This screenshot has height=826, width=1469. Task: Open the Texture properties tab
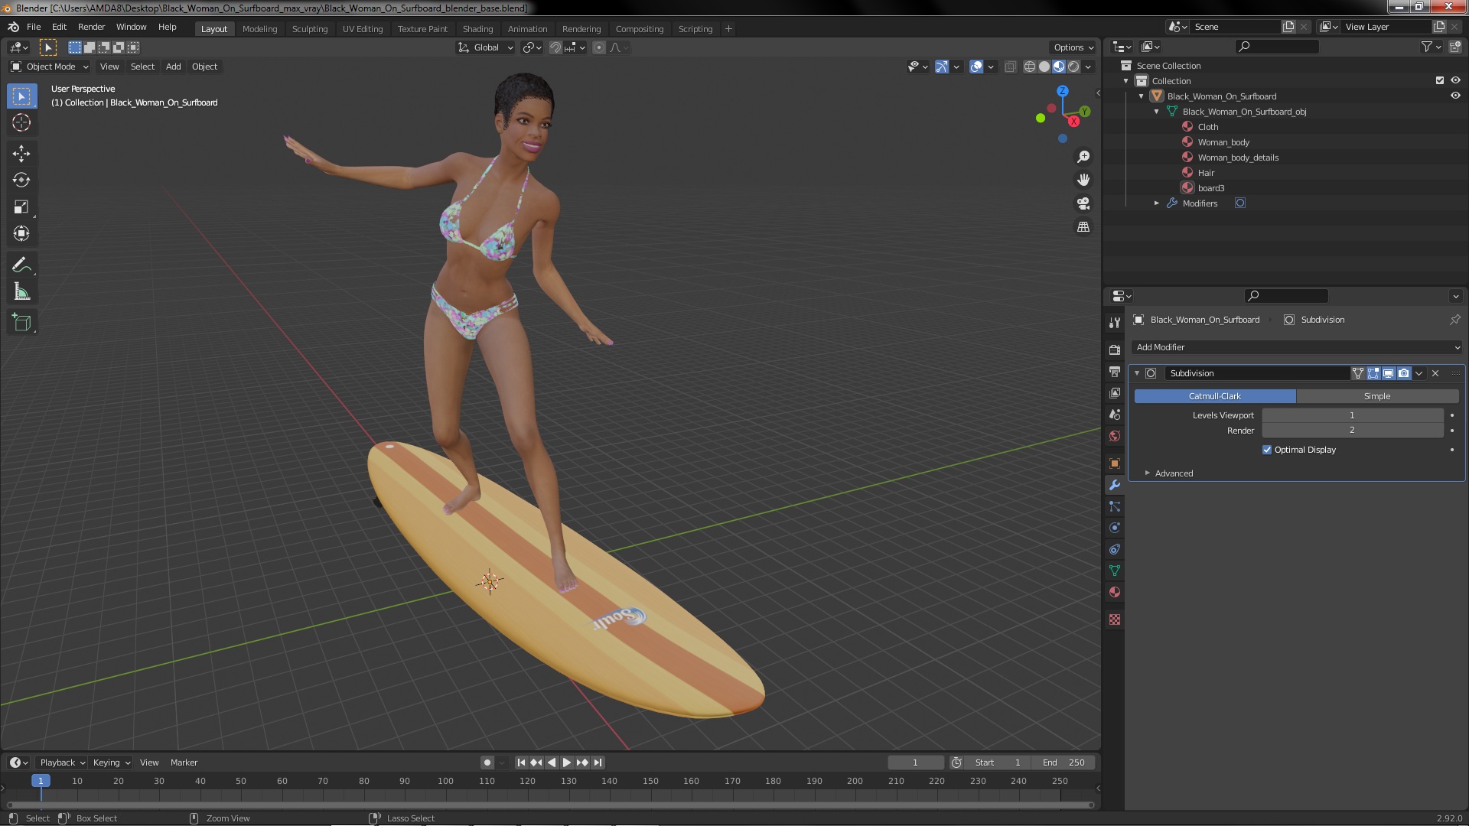1115,619
